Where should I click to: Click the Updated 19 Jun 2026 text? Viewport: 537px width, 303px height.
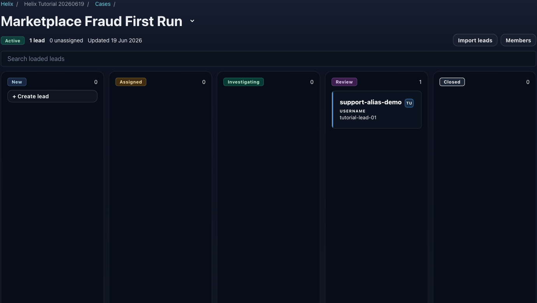(115, 40)
